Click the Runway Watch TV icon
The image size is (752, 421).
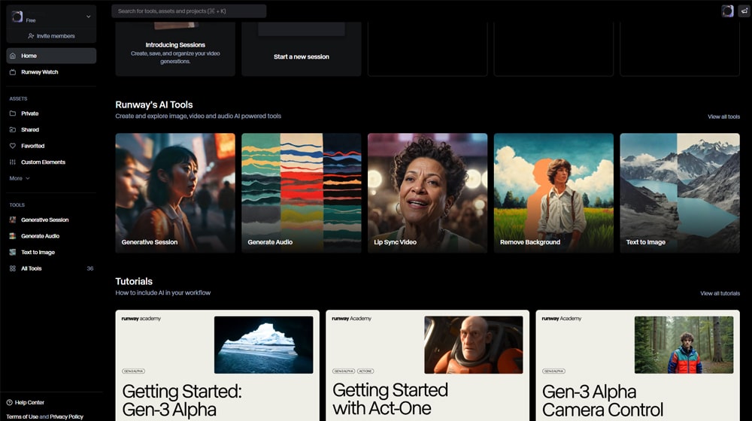tap(13, 72)
